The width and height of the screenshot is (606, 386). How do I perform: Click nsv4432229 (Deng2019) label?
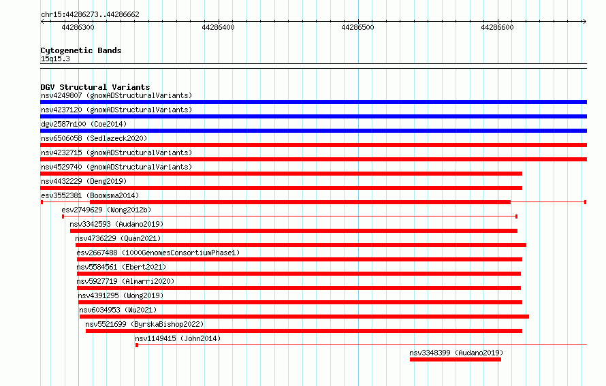(84, 181)
